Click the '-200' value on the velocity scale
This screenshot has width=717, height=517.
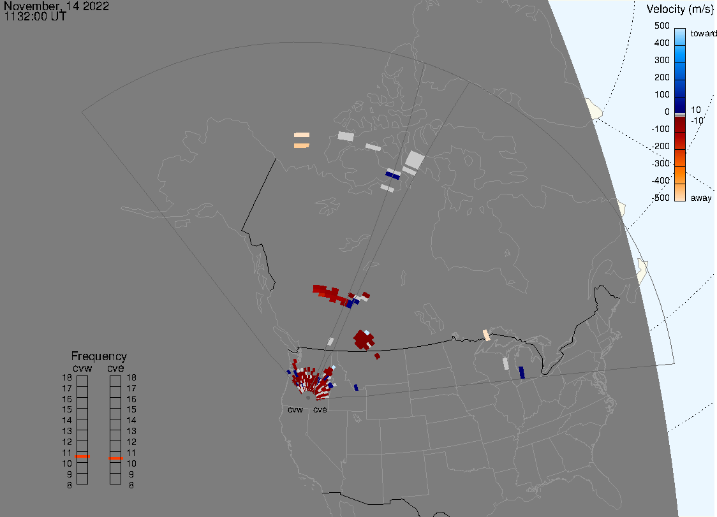pos(660,146)
